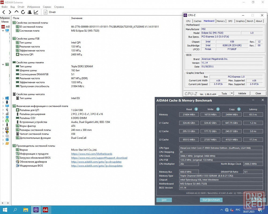Expand the Server tree node
The width and height of the screenshot is (268, 214).
tap(3, 102)
